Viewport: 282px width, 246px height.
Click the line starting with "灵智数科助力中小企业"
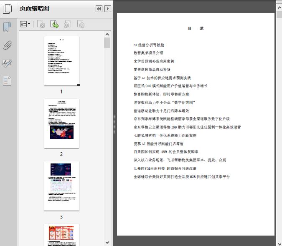164,103
